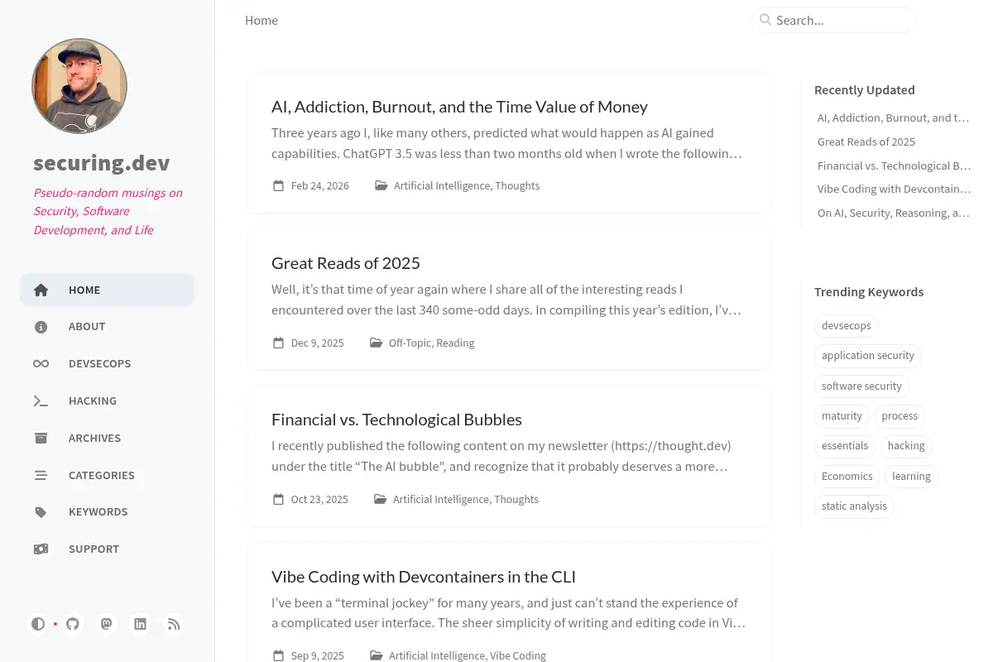
Task: Open the Mastodon profile icon
Action: point(107,624)
